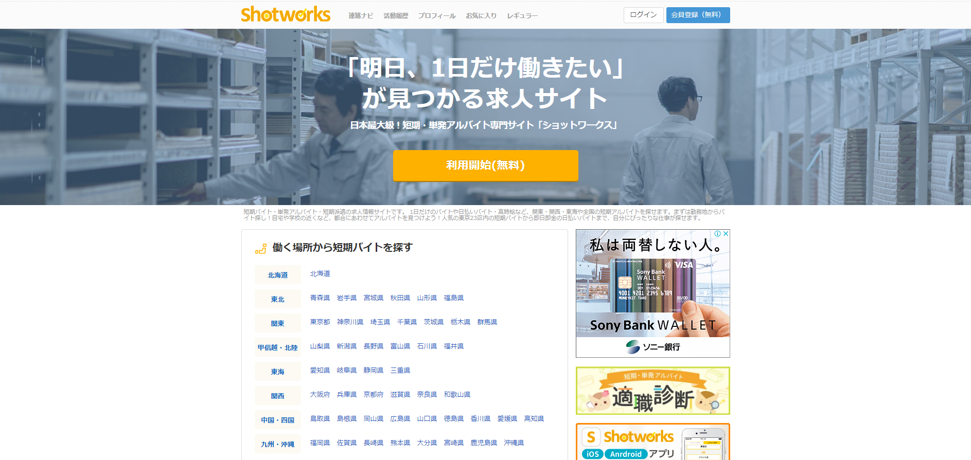Open the 東京都 link
The image size is (971, 460).
[x=320, y=322]
